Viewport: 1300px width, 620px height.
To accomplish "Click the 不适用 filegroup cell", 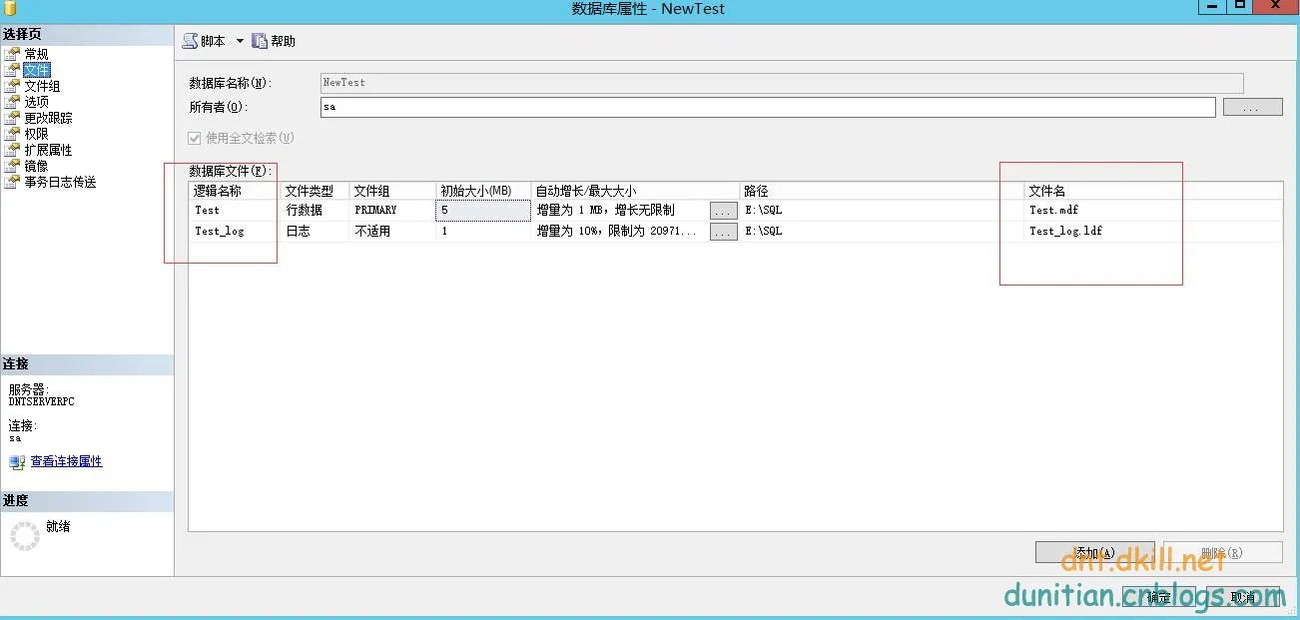I will coord(392,232).
